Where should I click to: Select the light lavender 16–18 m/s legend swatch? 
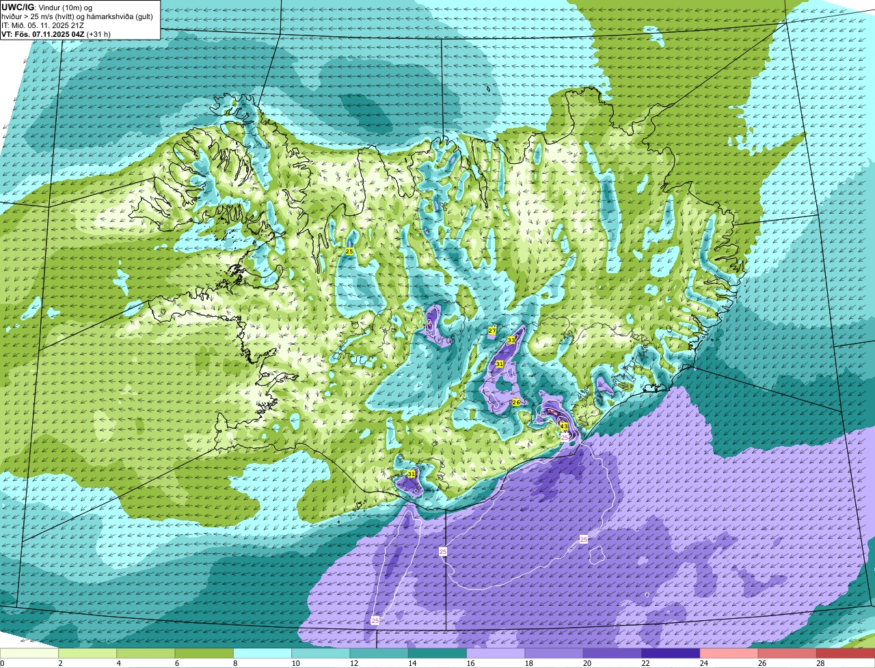coord(496,654)
